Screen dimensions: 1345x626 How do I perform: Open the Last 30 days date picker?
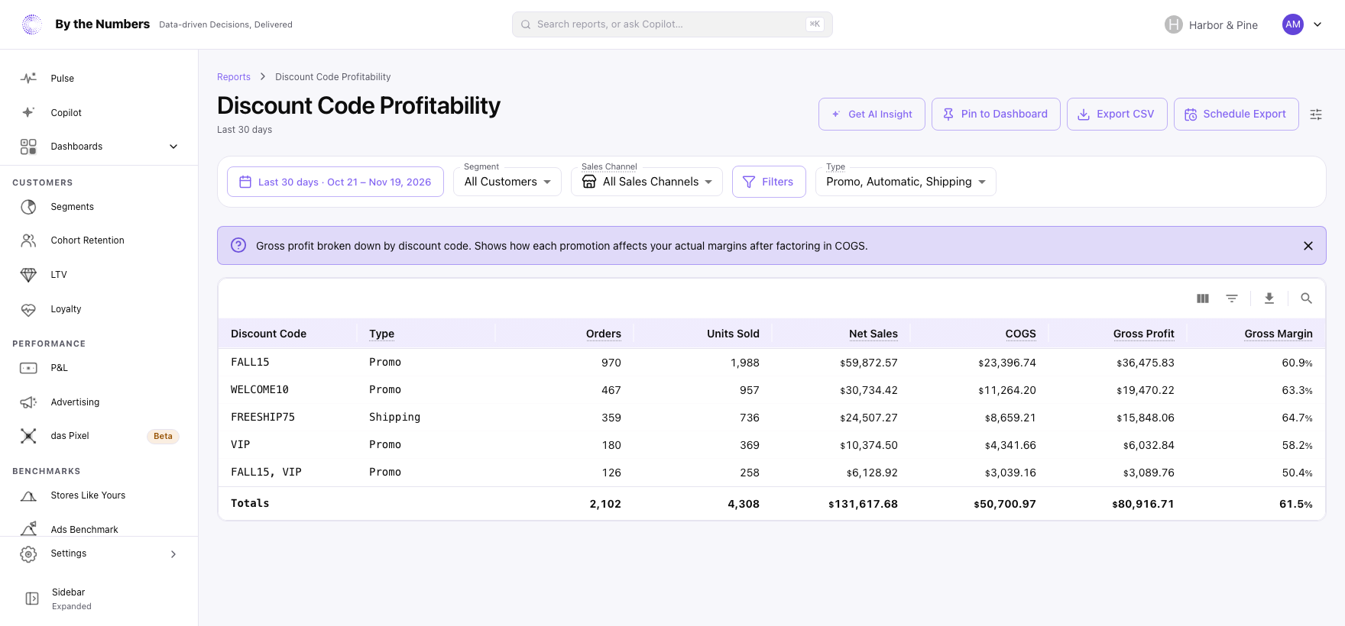coord(335,182)
